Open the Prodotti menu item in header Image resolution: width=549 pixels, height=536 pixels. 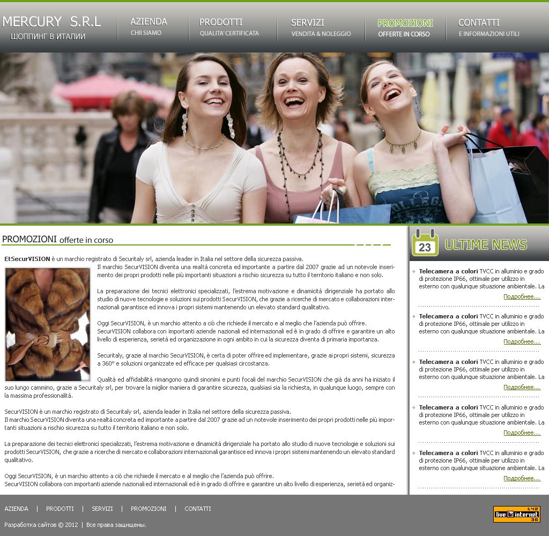pyautogui.click(x=229, y=27)
